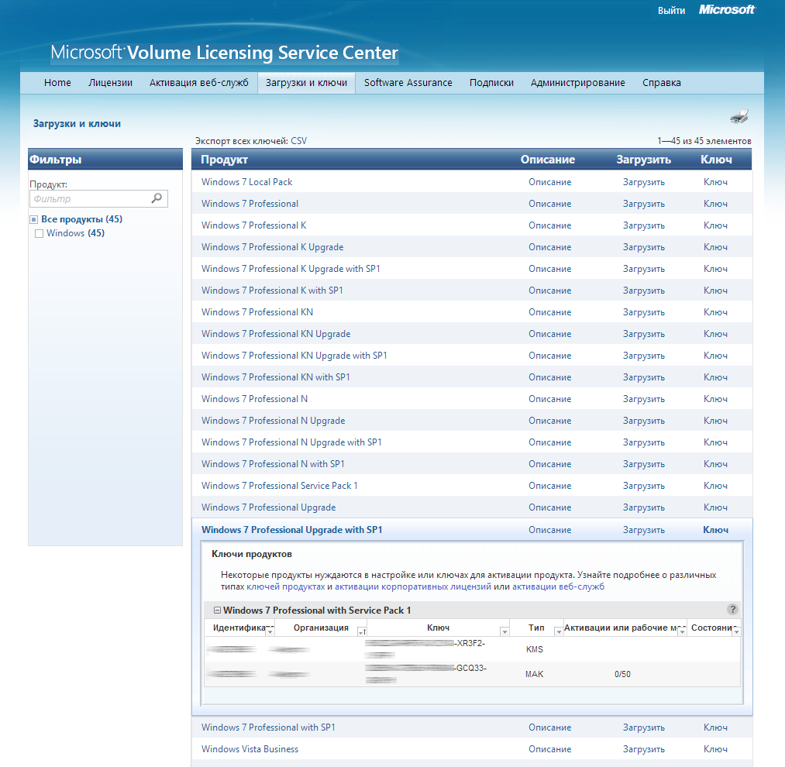
Task: Click the Загрузки и ключи page heading
Action: (77, 124)
